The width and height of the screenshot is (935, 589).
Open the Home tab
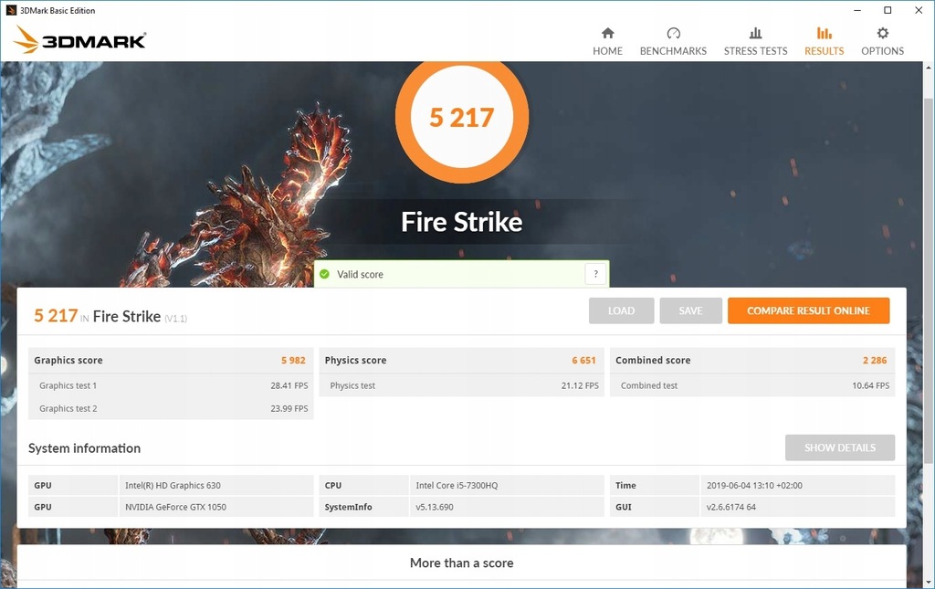click(607, 41)
